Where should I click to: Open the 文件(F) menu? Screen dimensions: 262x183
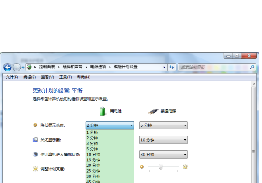[x=12, y=77]
